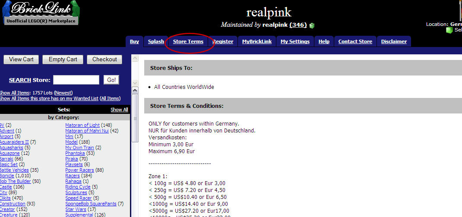This screenshot has width=462, height=217.
Task: Open the Basic Set category
Action: [9, 164]
